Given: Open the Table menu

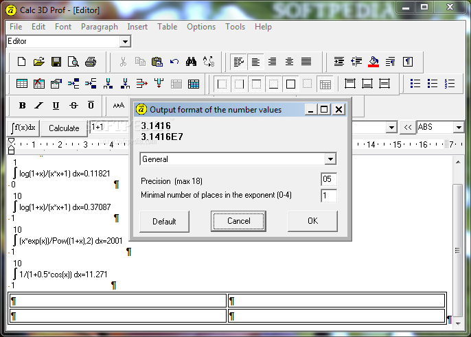Looking at the screenshot, I should (168, 27).
